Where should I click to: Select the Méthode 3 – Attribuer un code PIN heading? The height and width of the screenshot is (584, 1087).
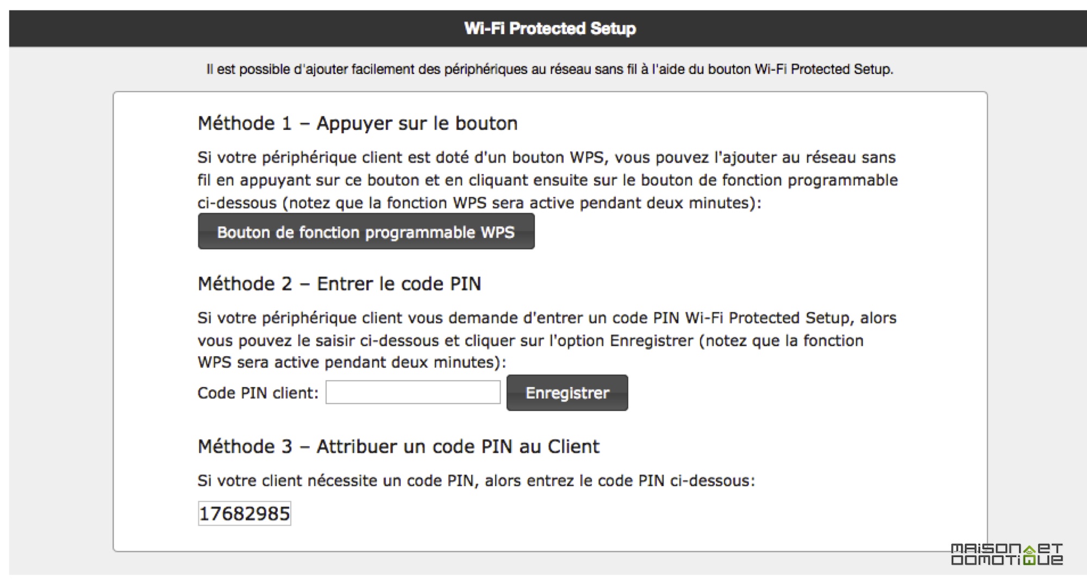point(398,446)
